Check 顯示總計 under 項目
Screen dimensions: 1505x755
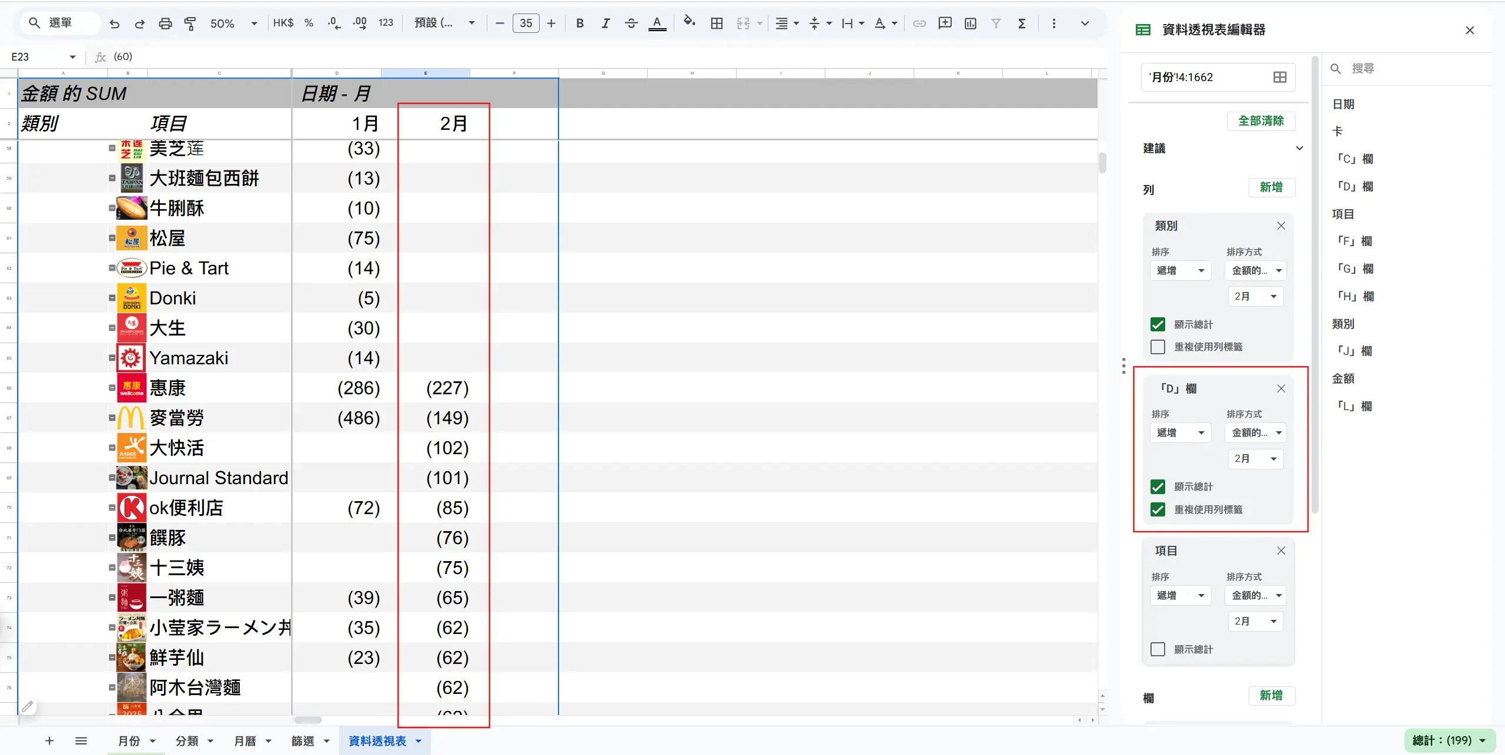point(1158,649)
